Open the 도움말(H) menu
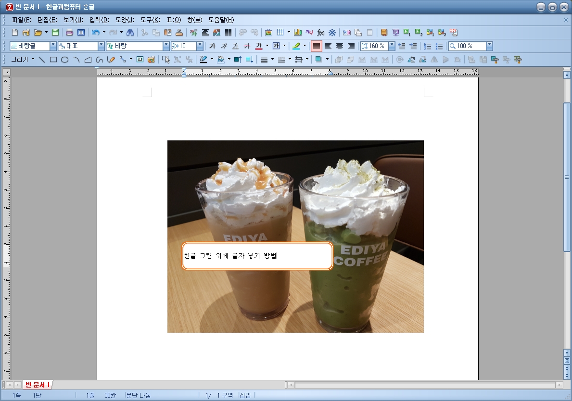Image resolution: width=572 pixels, height=401 pixels. [221, 20]
